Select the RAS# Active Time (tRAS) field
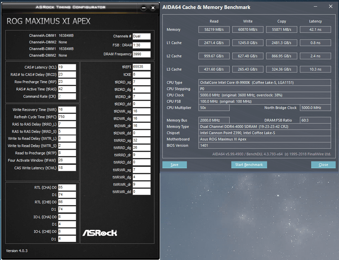The image size is (339, 260). tap(67, 89)
